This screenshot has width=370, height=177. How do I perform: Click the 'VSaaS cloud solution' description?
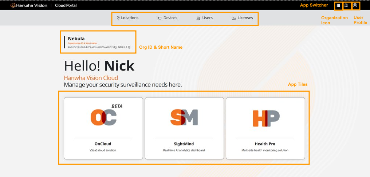coord(103,150)
